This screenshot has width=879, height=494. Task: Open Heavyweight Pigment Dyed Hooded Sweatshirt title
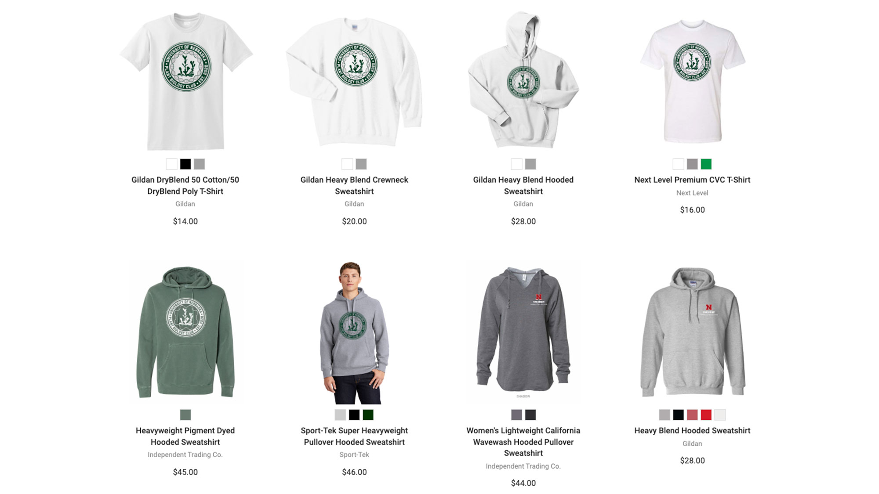tap(185, 436)
